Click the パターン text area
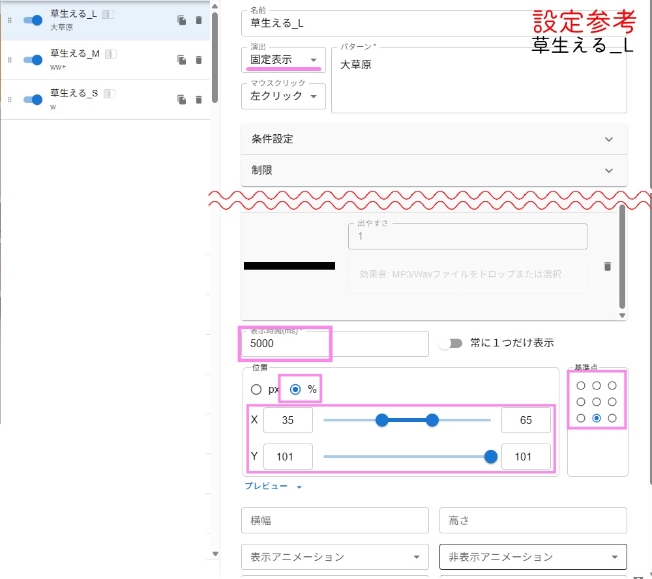This screenshot has width=652, height=579. point(479,80)
